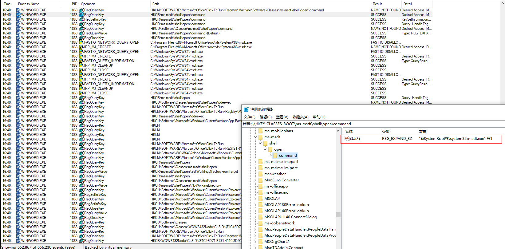Open the 帮助(H) menu
505x249 pixels.
tap(319, 117)
